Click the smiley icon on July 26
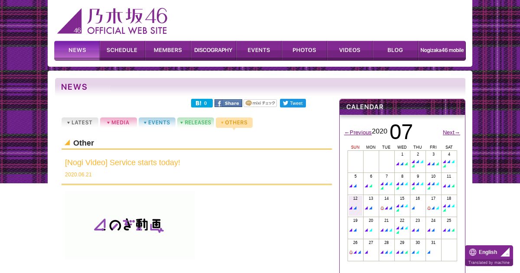 (x=351, y=252)
